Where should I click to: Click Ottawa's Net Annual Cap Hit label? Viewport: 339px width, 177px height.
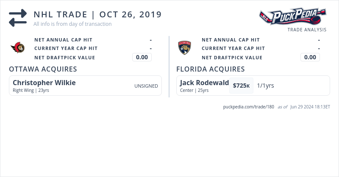(x=63, y=40)
